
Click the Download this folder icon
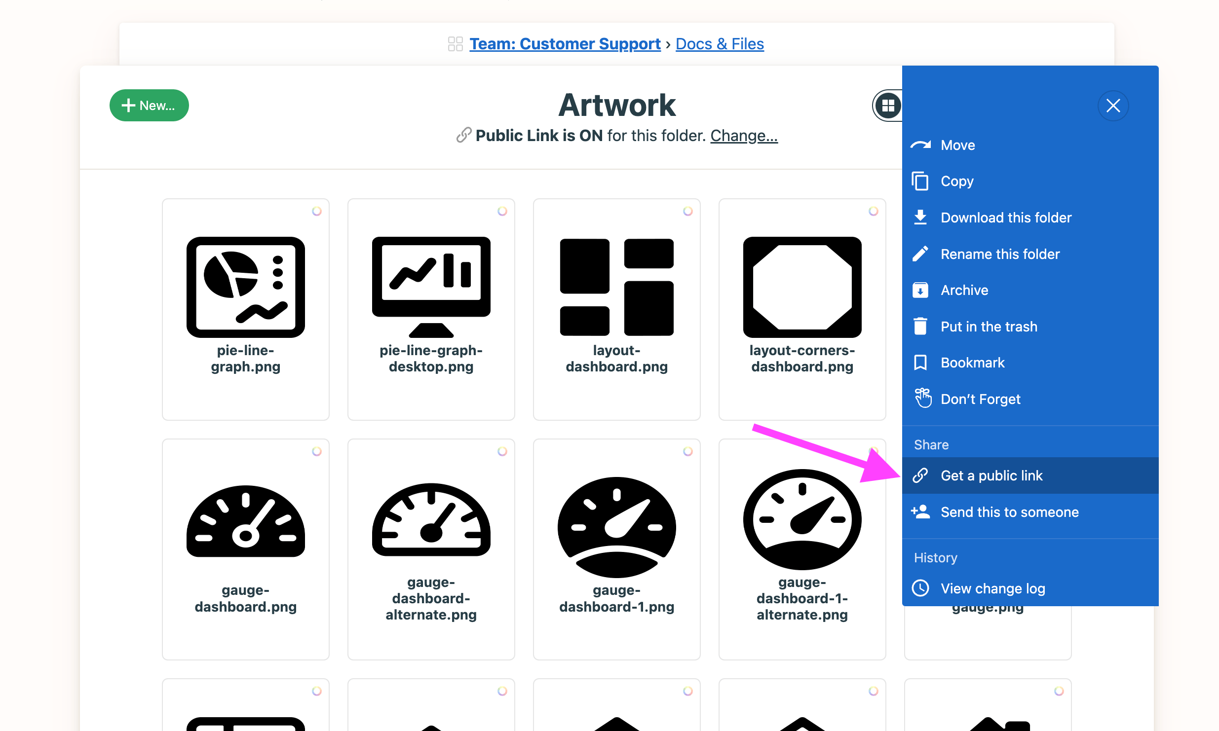919,217
